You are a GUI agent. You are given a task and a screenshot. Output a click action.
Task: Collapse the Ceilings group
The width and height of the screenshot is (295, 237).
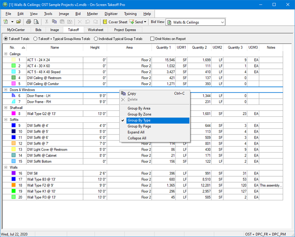[x=5, y=54]
